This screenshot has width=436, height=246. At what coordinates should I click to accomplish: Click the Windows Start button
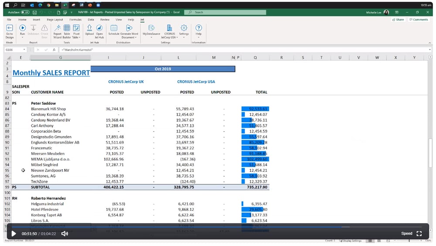pyautogui.click(x=7, y=5)
